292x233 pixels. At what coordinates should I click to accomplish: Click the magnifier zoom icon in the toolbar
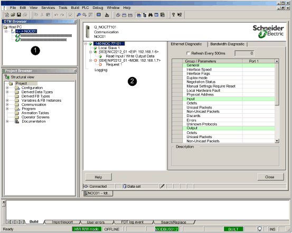pos(79,15)
